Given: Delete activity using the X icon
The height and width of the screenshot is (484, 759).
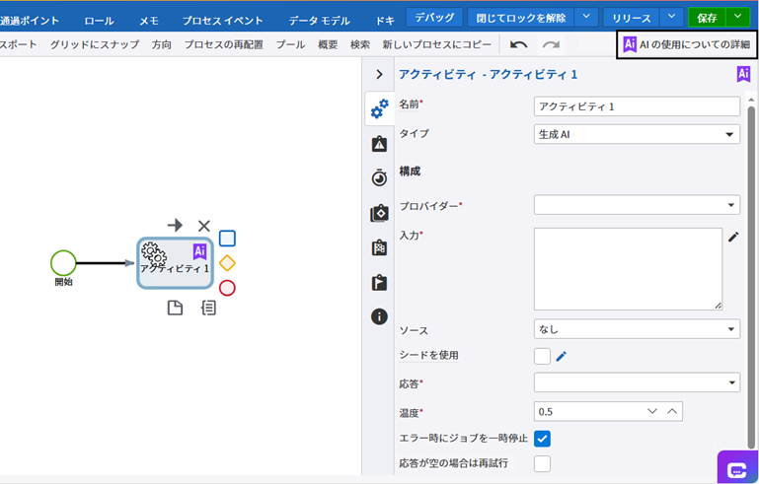Looking at the screenshot, I should coord(203,226).
